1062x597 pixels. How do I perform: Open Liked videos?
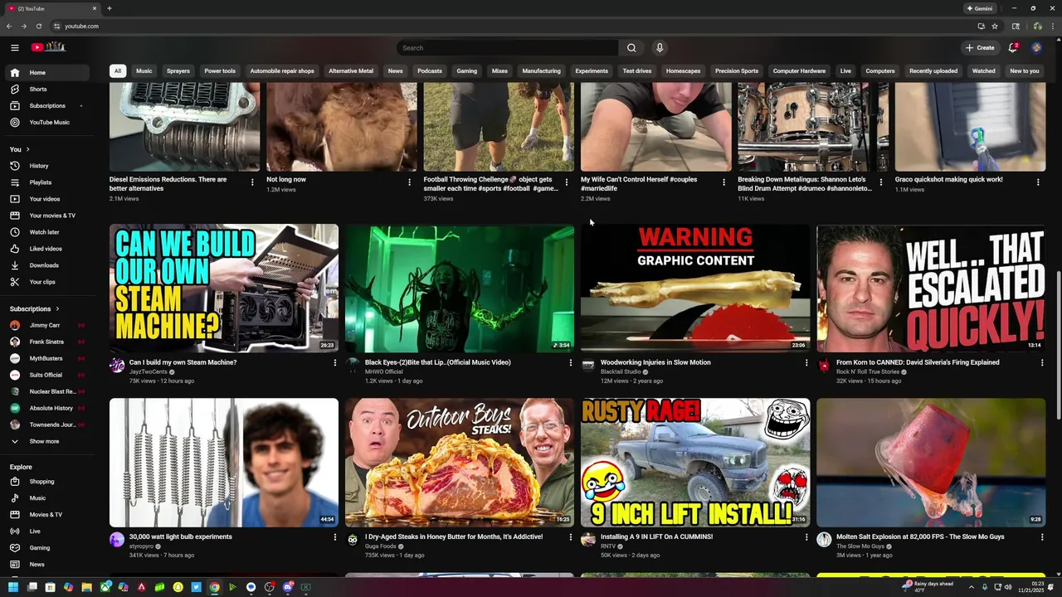coord(46,249)
